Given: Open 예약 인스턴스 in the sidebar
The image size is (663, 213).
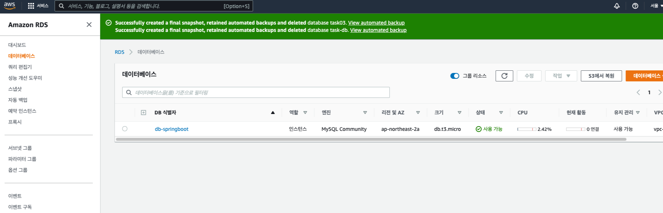Looking at the screenshot, I should pyautogui.click(x=22, y=111).
